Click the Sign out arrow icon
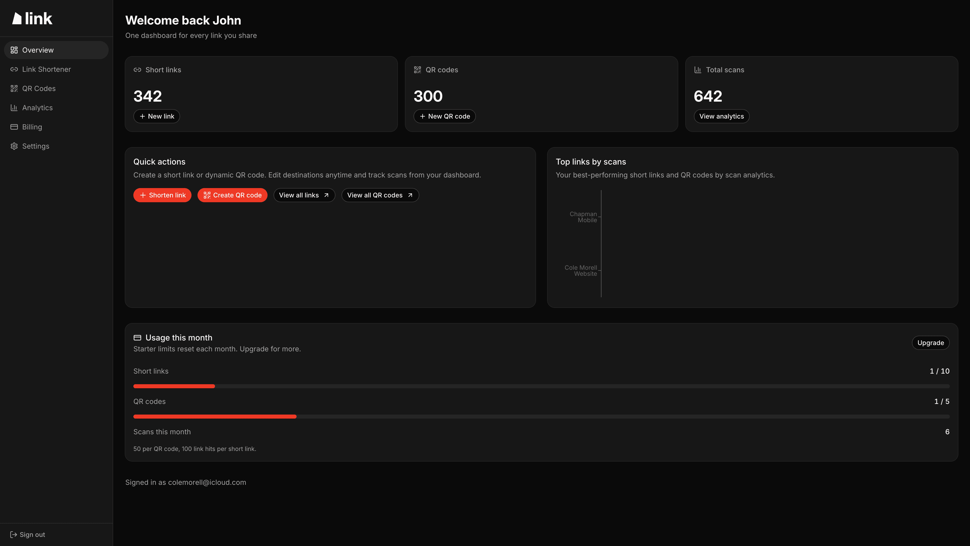The width and height of the screenshot is (970, 546). [13, 534]
